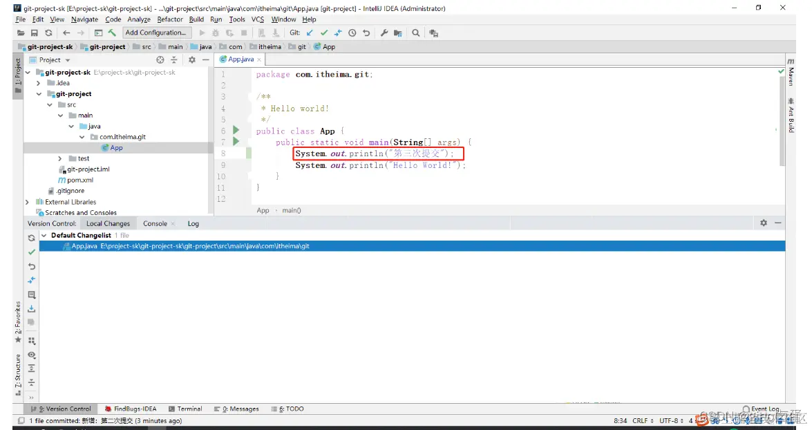Toggle the Terminal tool window
The height and width of the screenshot is (430, 812).
click(x=185, y=409)
